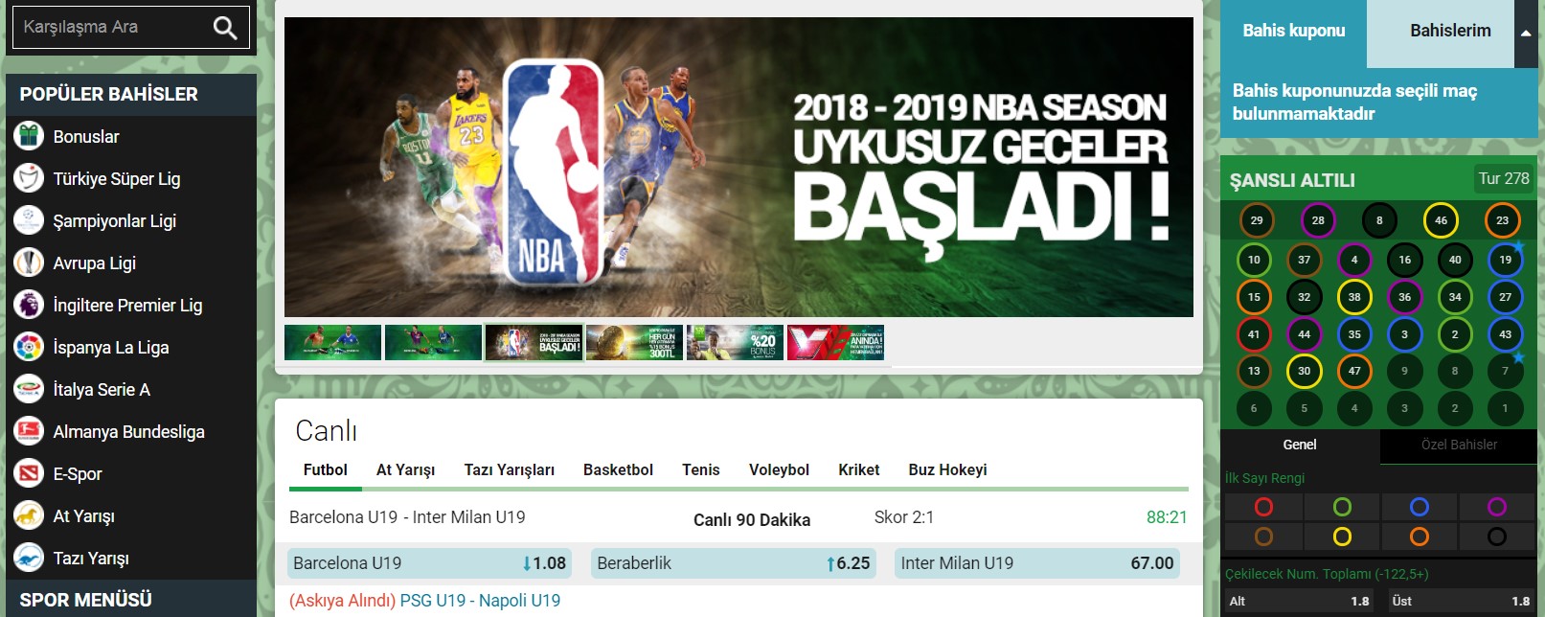Click the İtalya Serie A logo icon
The width and height of the screenshot is (1545, 617).
pos(29,389)
